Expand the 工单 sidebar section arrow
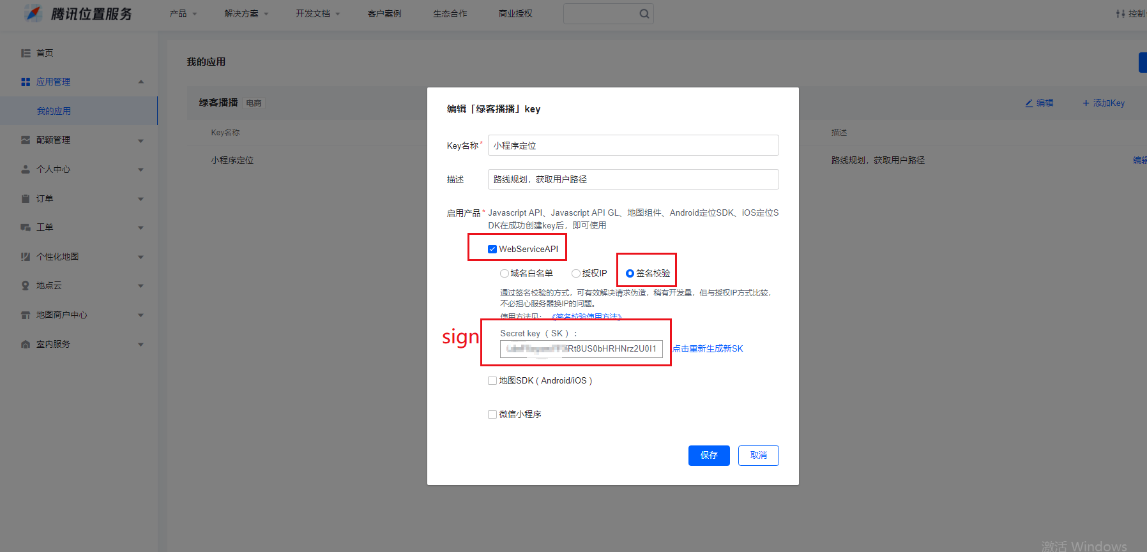 tap(141, 228)
